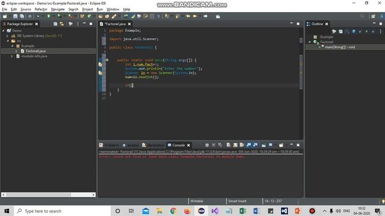
Task: Click the Package Explorer filters funnel icon
Action: tap(70, 24)
